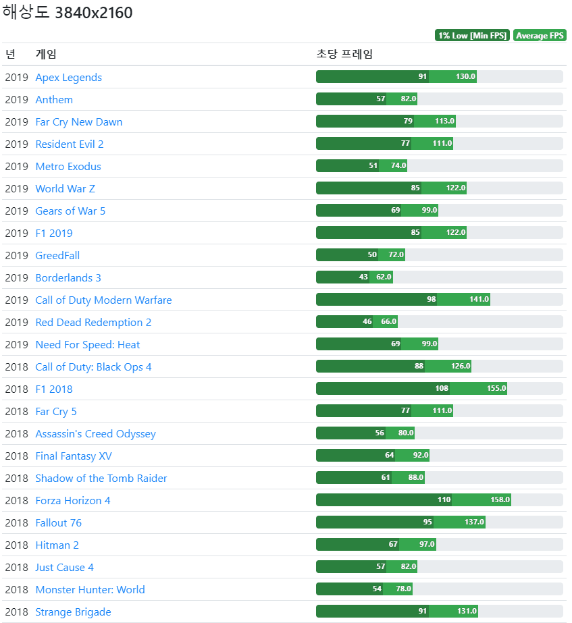Viewport: 572px width, 623px height.
Task: Open Red Dead Redemption 2 link
Action: tap(93, 322)
